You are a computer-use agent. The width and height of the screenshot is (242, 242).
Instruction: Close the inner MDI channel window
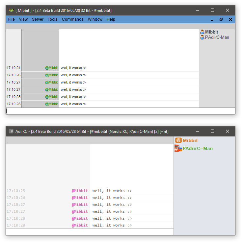coord(230,19)
